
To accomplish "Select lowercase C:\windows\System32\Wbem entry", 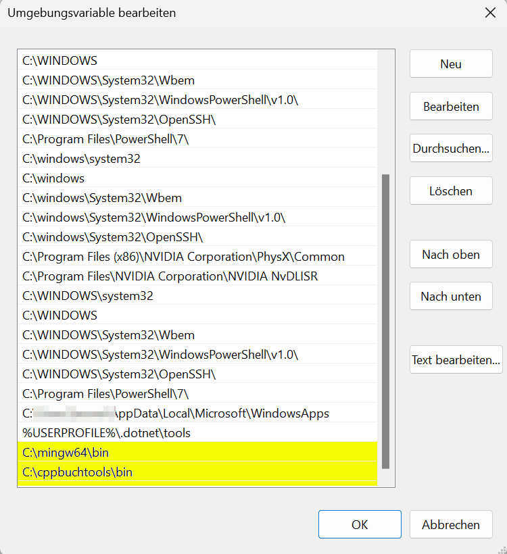I will coord(102,198).
